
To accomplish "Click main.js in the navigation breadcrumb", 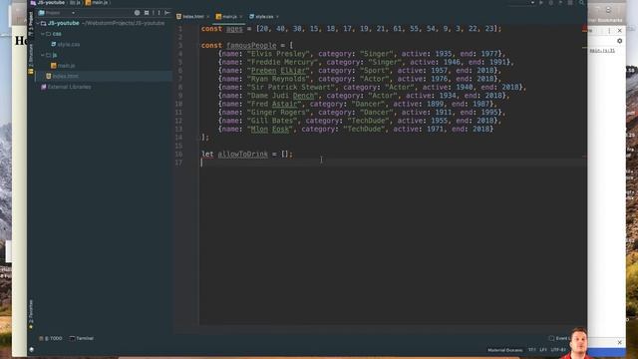I will tap(97, 2).
